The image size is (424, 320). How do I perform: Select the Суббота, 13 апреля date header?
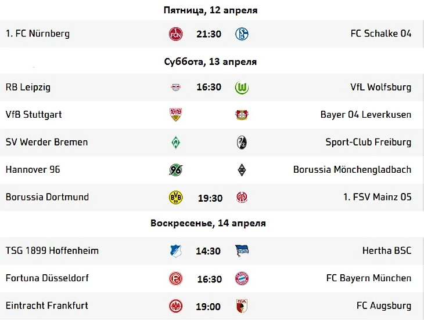(x=210, y=61)
